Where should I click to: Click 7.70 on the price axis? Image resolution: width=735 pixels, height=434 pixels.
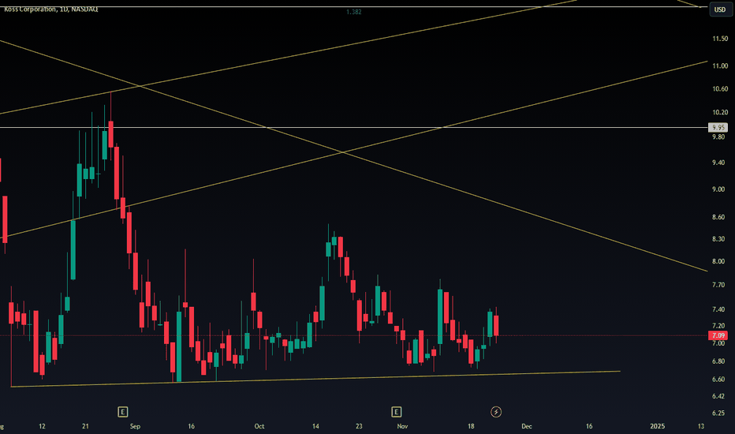click(718, 285)
